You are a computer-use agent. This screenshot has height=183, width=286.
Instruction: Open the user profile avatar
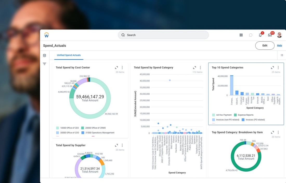tap(279, 35)
